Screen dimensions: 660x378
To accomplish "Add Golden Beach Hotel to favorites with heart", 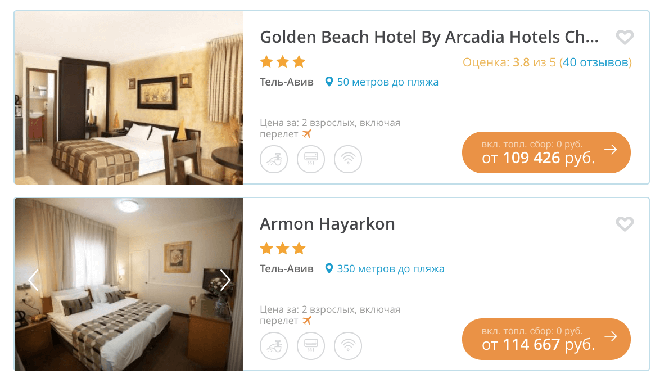I will click(x=625, y=38).
